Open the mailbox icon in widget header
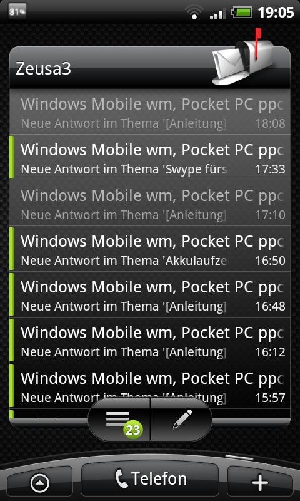 243,57
